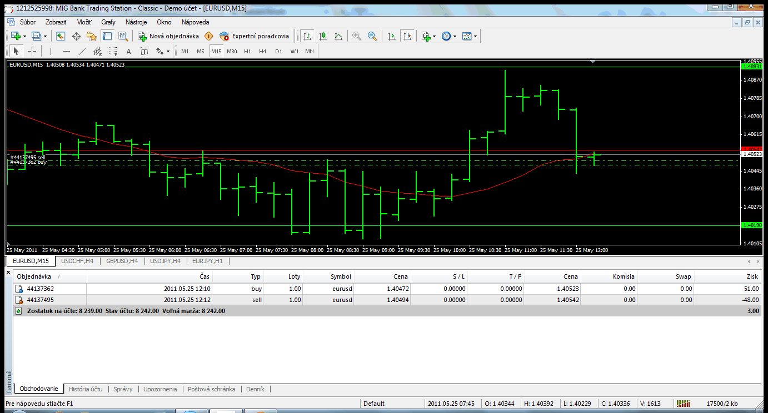Click the zoom out magnifier icon
768x413 pixels.
click(x=372, y=36)
